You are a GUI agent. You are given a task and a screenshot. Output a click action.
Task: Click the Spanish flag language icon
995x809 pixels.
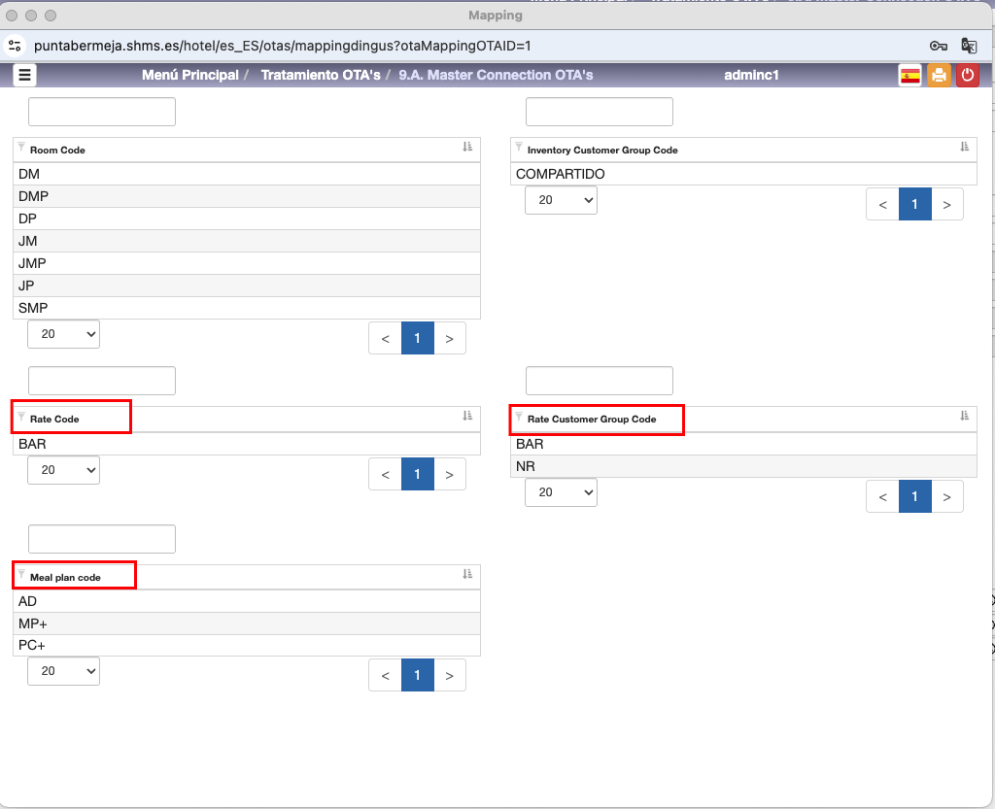[909, 76]
